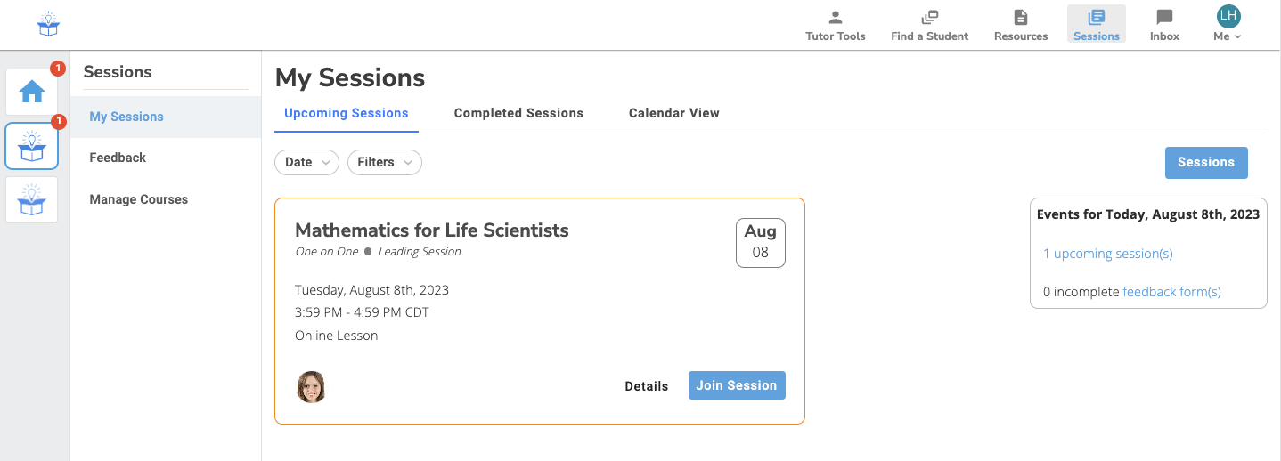Switch to the Calendar View tab
Screen dimensions: 1281x461
[x=674, y=113]
